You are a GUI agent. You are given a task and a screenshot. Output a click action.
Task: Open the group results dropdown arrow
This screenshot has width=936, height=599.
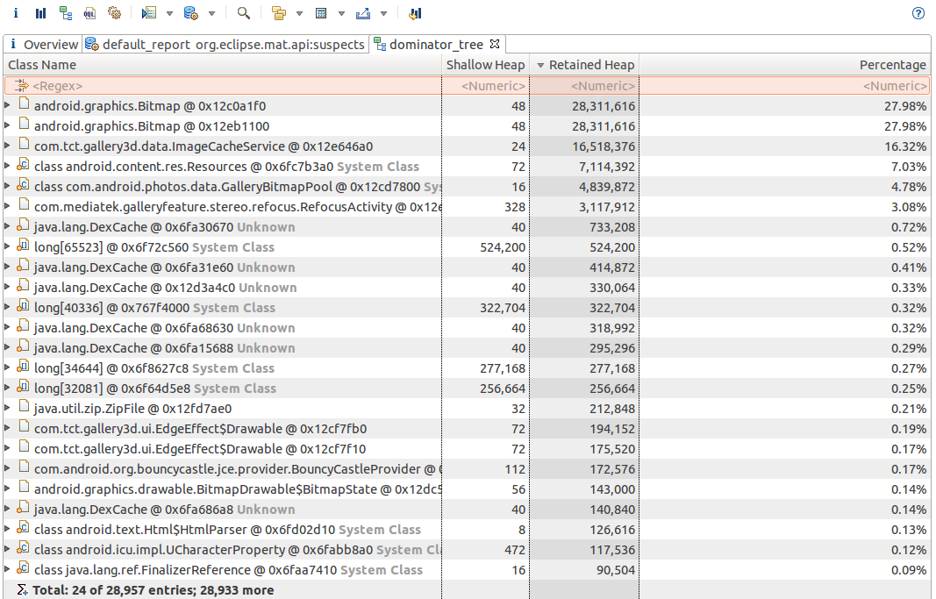(x=299, y=14)
